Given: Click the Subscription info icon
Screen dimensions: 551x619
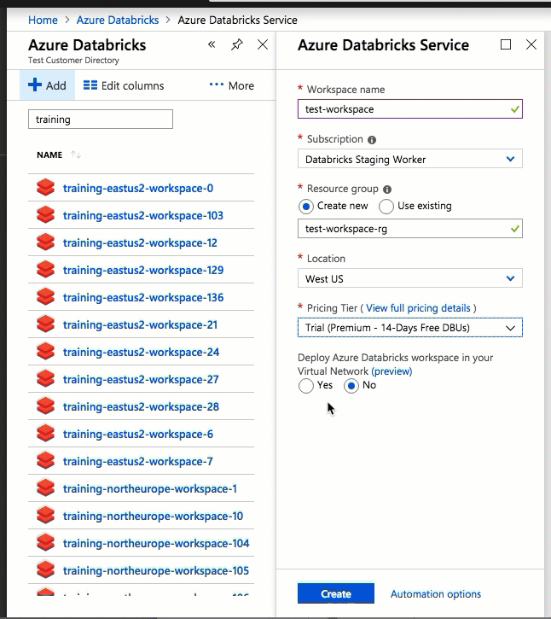Looking at the screenshot, I should [372, 140].
